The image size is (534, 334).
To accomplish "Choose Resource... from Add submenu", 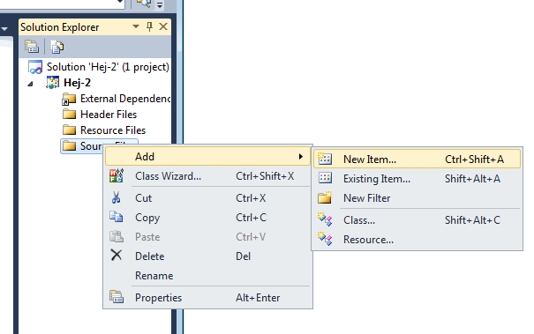I will (417, 240).
